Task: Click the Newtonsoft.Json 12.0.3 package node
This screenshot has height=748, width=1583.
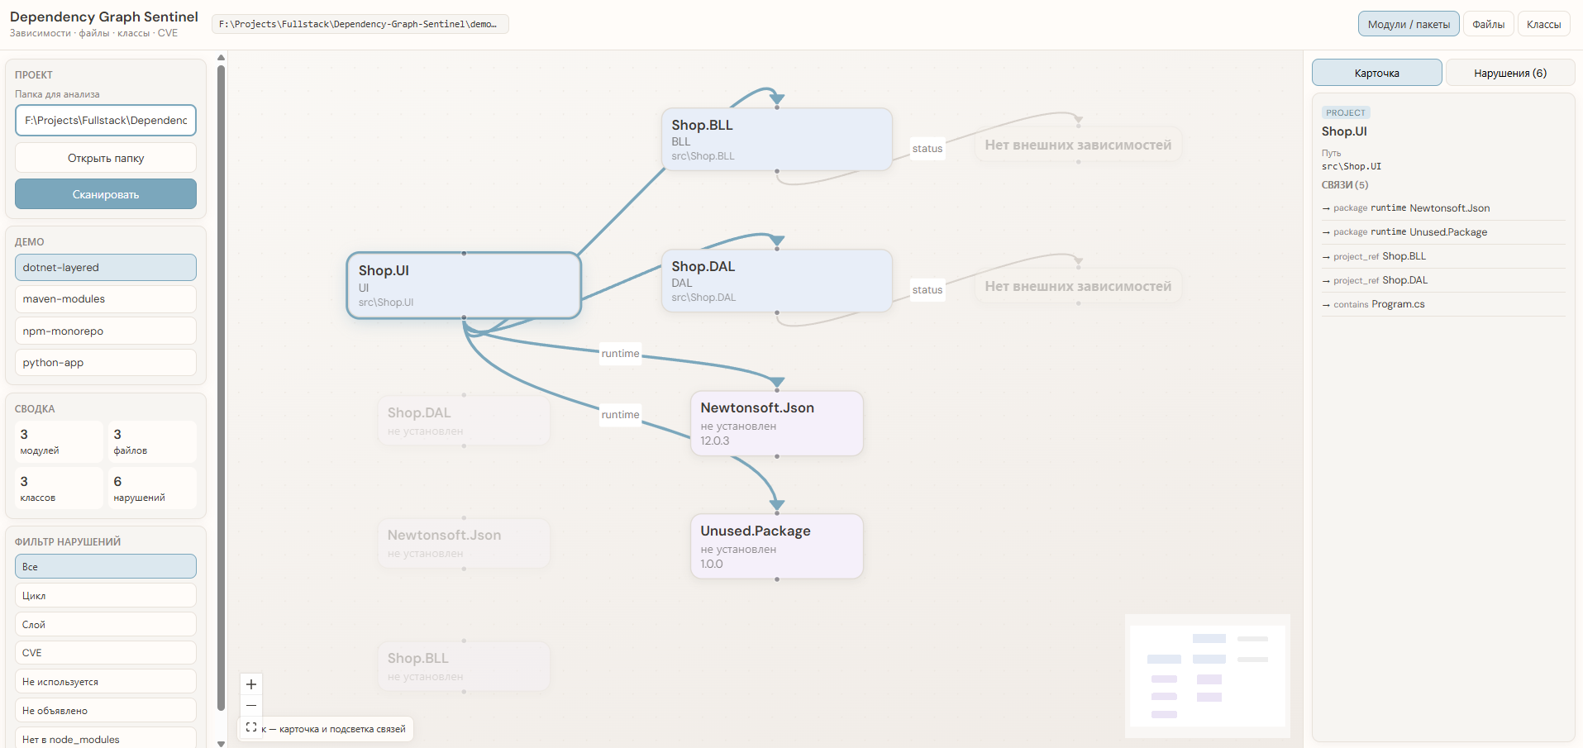Action: (777, 423)
